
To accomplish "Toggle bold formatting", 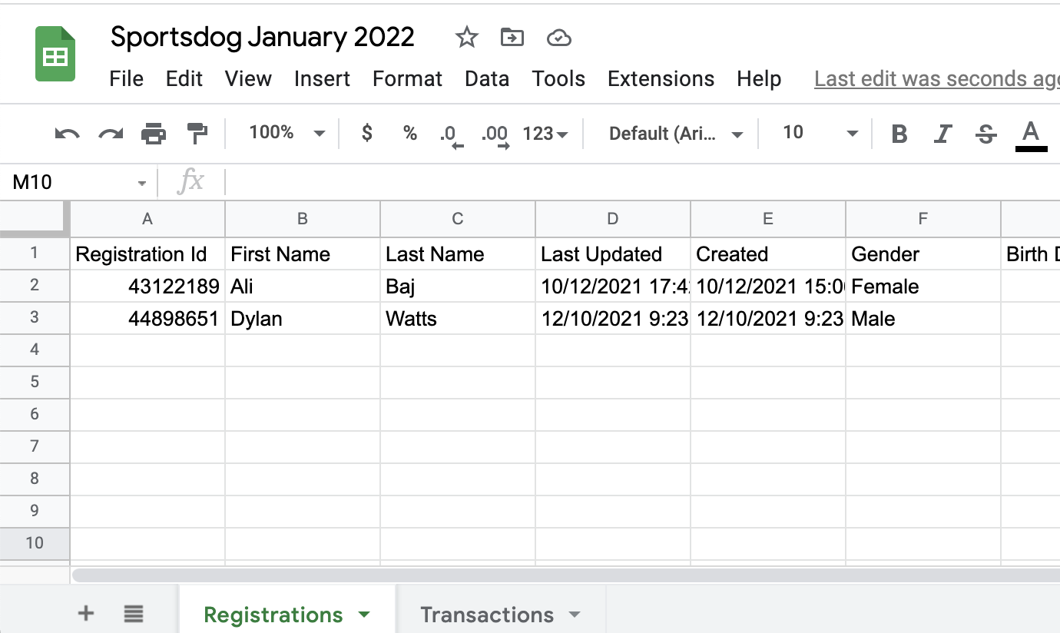I will click(x=899, y=133).
